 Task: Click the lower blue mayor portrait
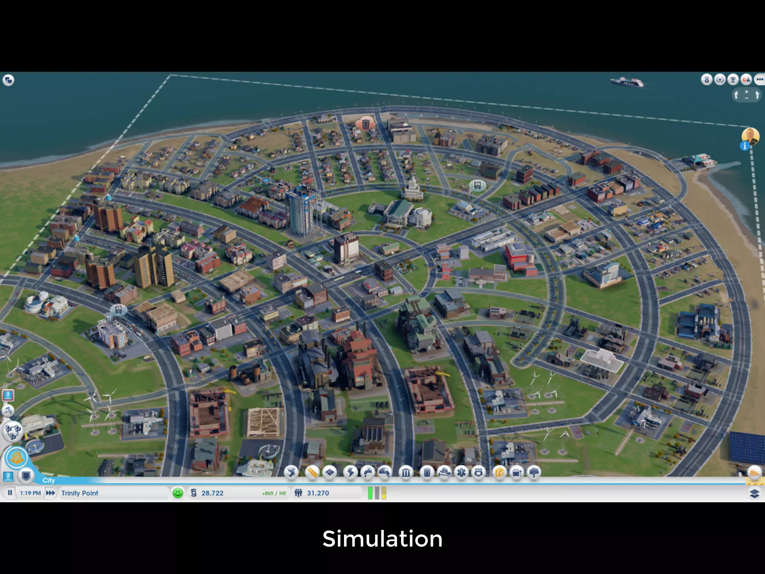point(8,476)
